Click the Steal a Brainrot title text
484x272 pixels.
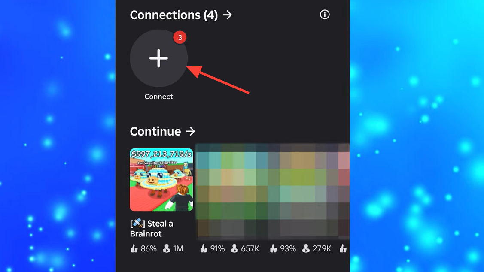(x=152, y=229)
